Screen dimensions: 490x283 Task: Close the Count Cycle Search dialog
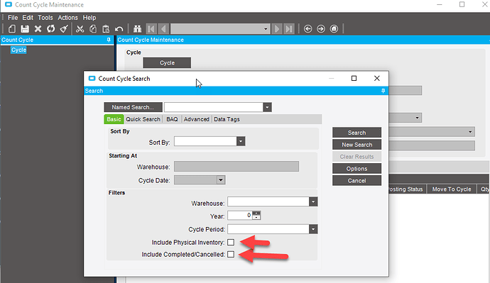[377, 78]
